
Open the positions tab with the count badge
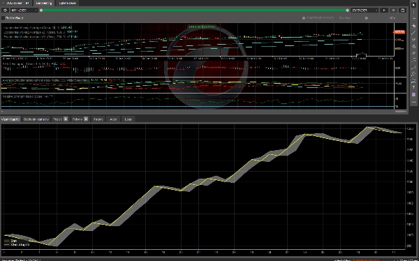[60, 119]
